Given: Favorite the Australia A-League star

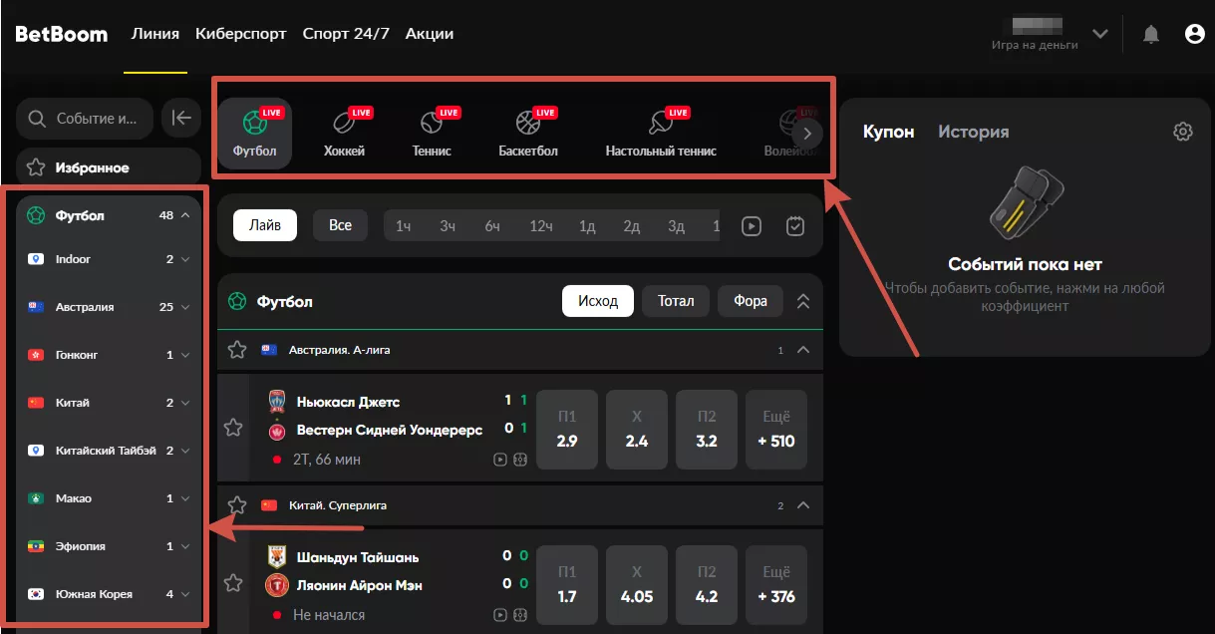Looking at the screenshot, I should 237,350.
